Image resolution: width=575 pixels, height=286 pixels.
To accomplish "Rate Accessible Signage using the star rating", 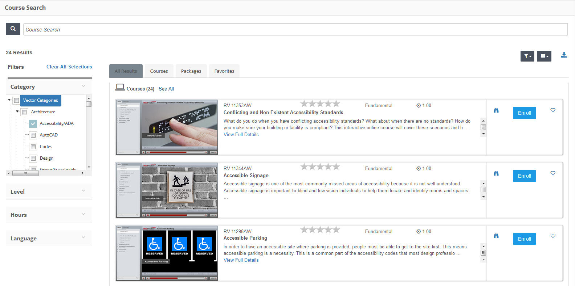I will (320, 167).
